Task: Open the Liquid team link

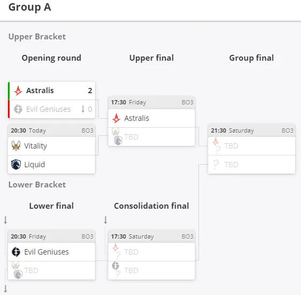Action: [x=35, y=165]
